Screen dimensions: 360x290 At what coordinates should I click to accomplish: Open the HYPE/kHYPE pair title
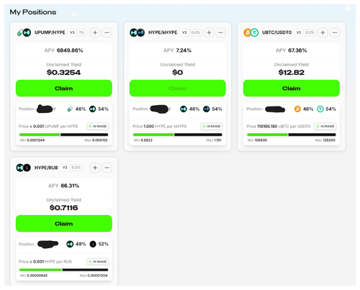[163, 32]
